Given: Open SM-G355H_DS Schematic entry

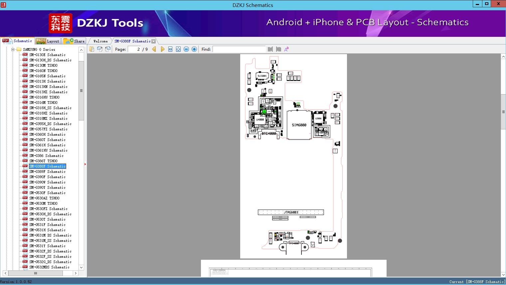Looking at the screenshot, I should (x=50, y=124).
